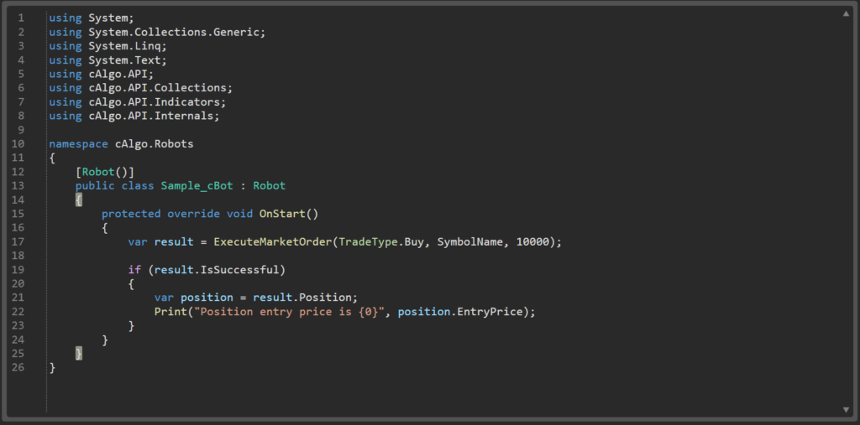Click the using System.Linq line
This screenshot has height=425, width=860.
(107, 45)
